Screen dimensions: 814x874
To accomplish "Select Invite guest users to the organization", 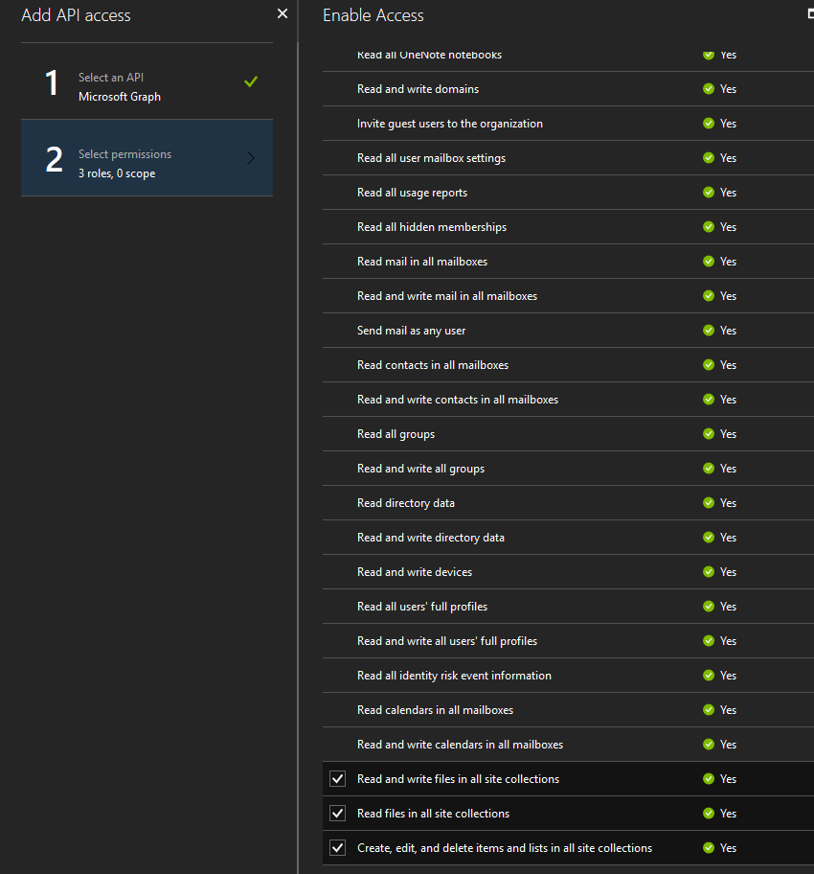I will coord(449,124).
